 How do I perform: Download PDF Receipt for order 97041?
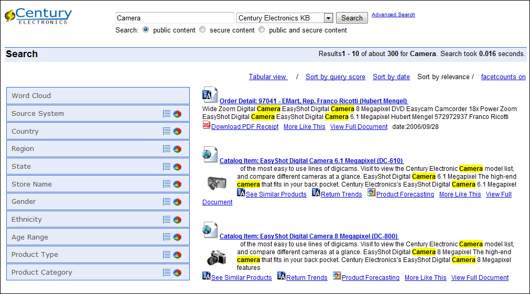pos(245,127)
